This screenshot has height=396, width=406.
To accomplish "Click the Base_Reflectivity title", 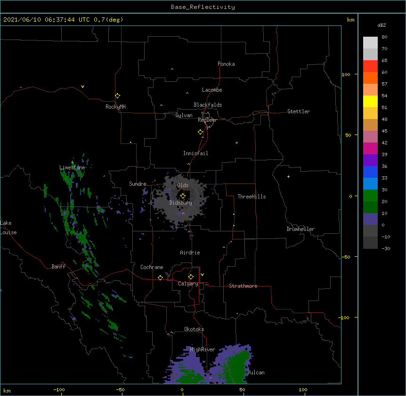I will 203,7.
